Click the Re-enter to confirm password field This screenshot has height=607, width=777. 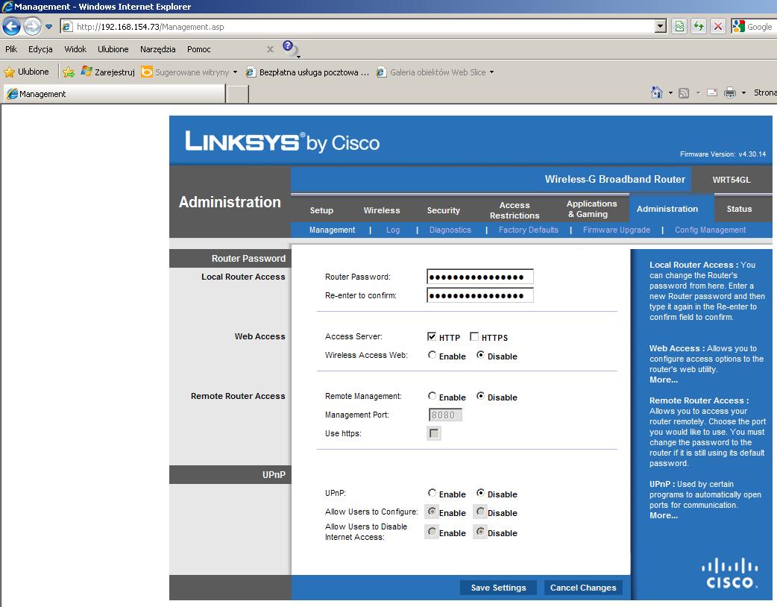click(479, 295)
